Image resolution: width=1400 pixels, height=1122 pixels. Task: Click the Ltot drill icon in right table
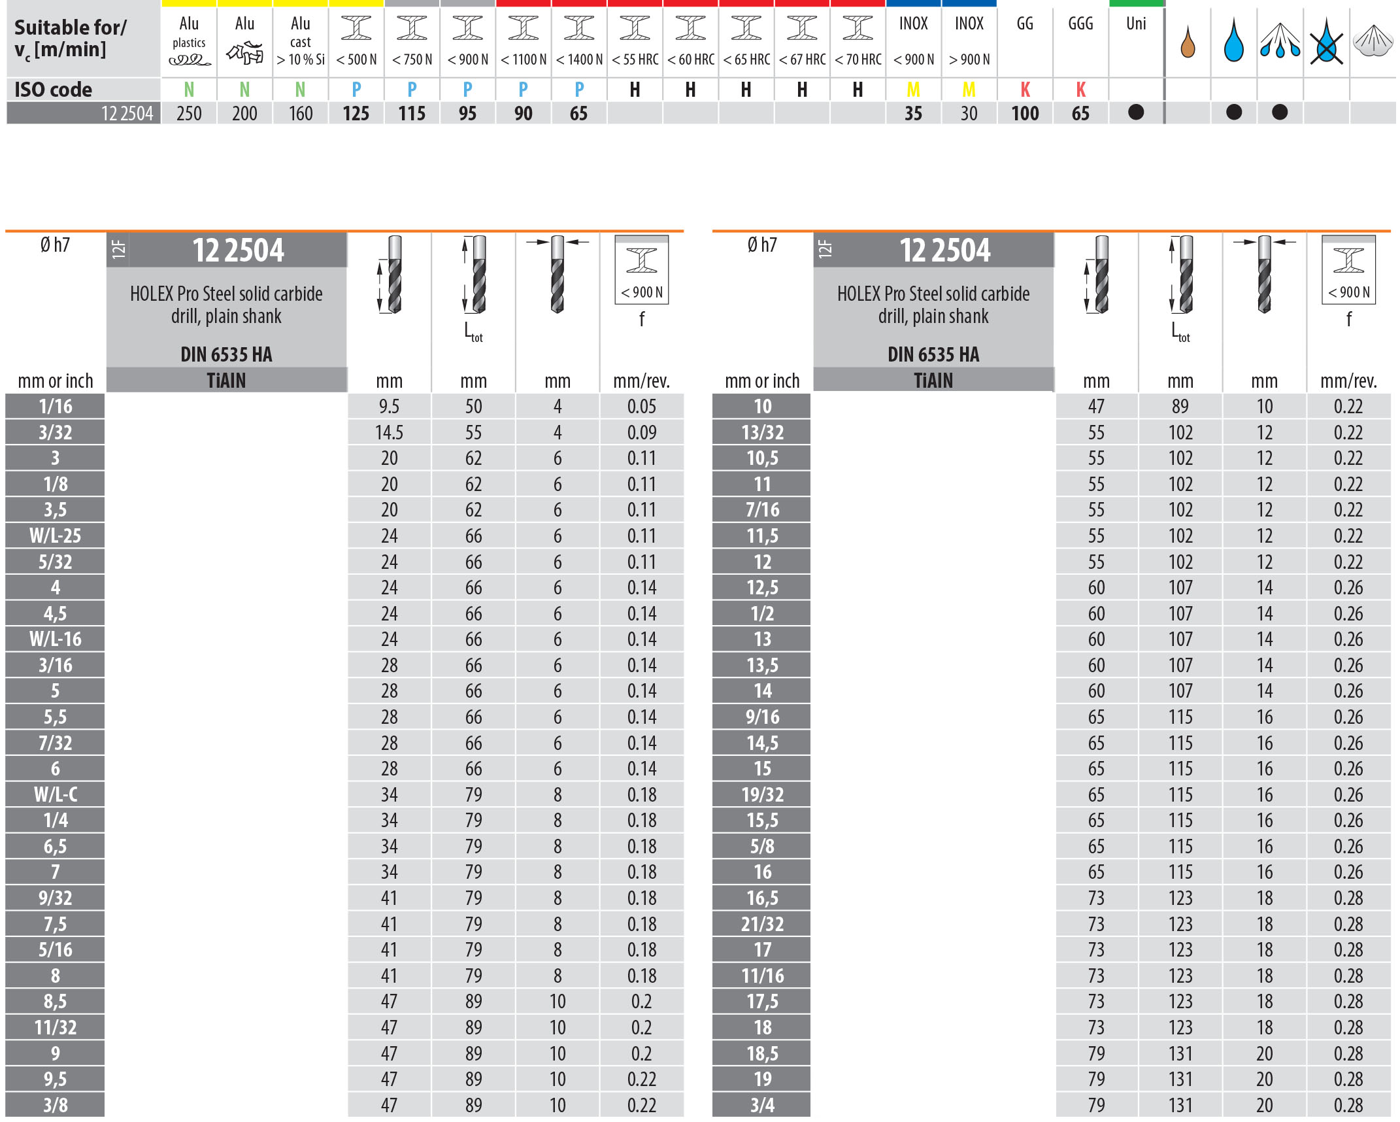1181,275
